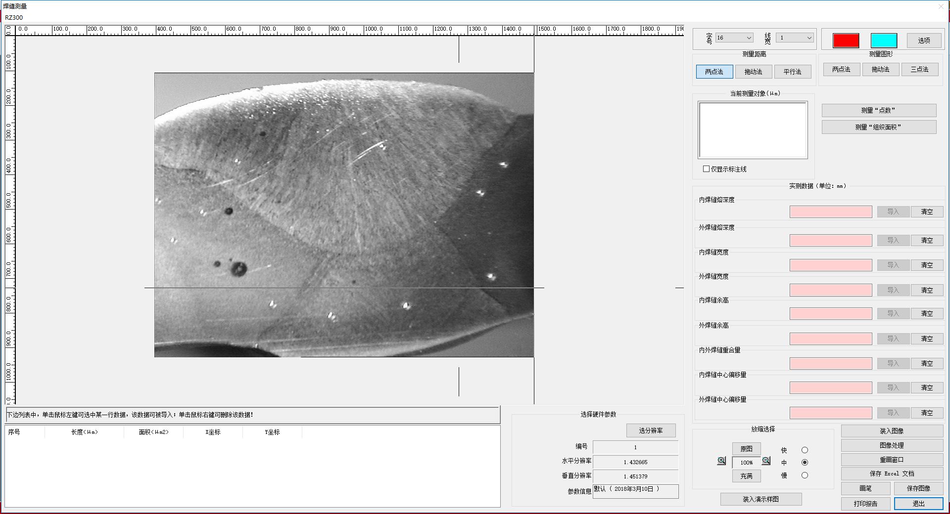
Task: Choose 平行法 under 测量距离
Action: coord(792,72)
